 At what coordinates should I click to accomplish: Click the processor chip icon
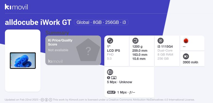coord(161,41)
